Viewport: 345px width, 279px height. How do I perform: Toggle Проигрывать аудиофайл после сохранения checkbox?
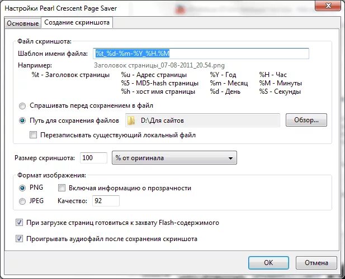(20, 239)
